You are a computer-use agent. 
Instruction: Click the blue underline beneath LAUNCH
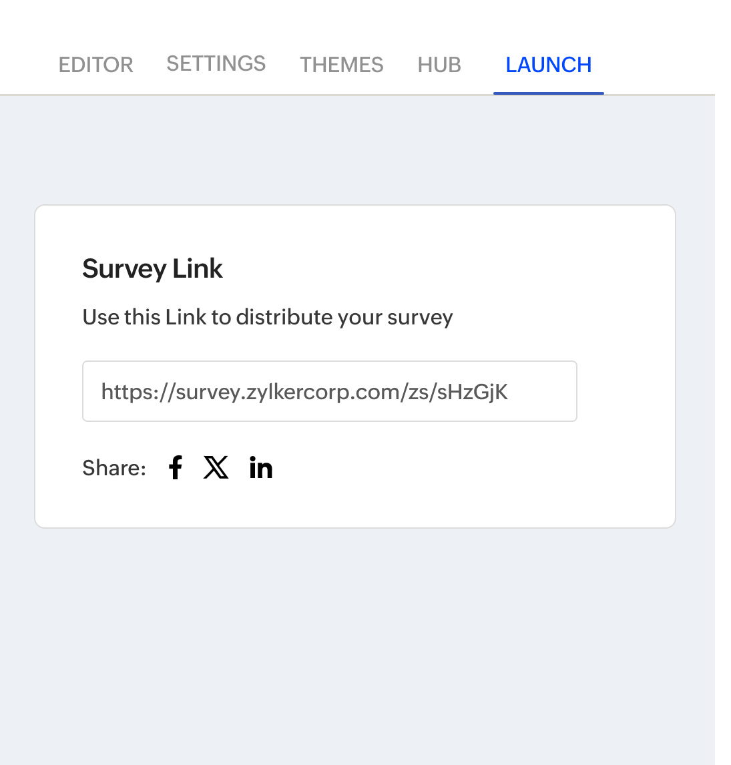(x=548, y=93)
